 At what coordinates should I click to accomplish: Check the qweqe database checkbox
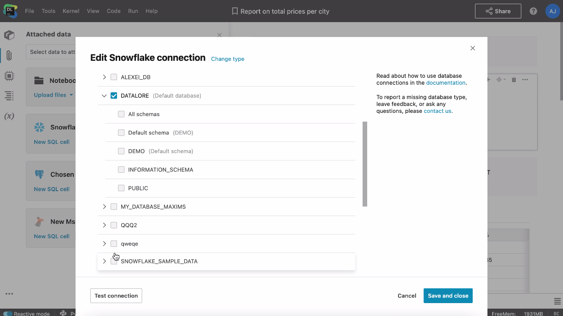point(114,244)
